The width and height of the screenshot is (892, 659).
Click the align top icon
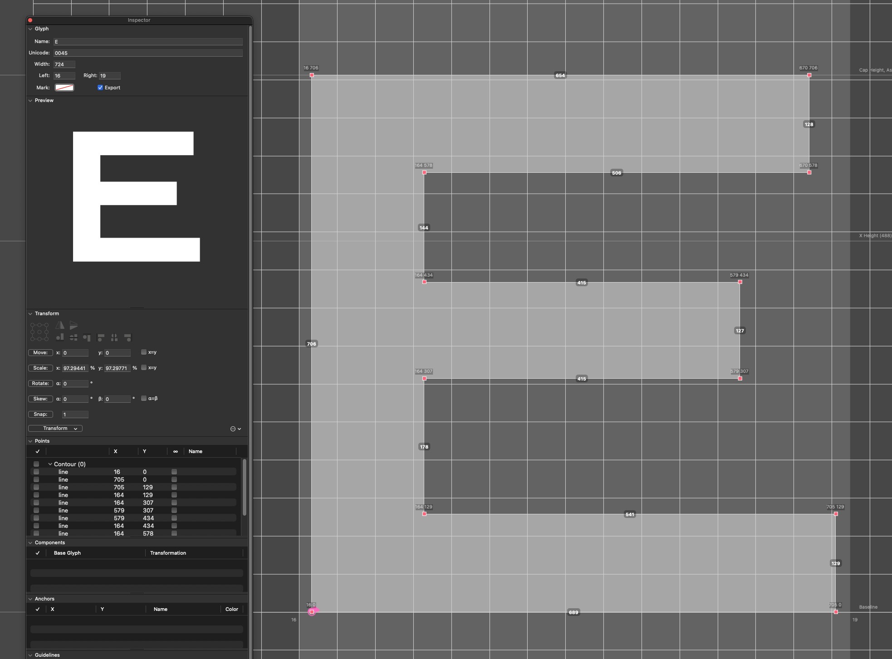pos(87,337)
